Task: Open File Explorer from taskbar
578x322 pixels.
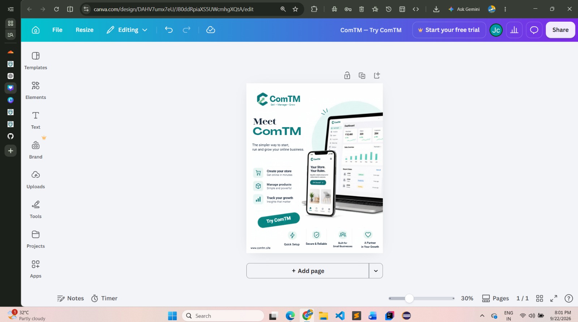Action: point(323,316)
